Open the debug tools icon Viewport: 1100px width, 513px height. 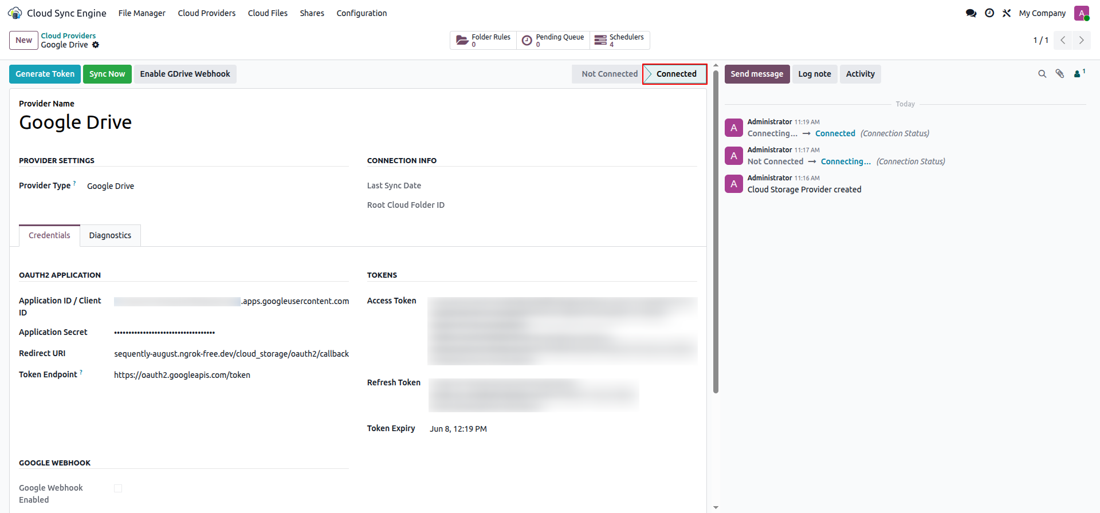[1007, 13]
